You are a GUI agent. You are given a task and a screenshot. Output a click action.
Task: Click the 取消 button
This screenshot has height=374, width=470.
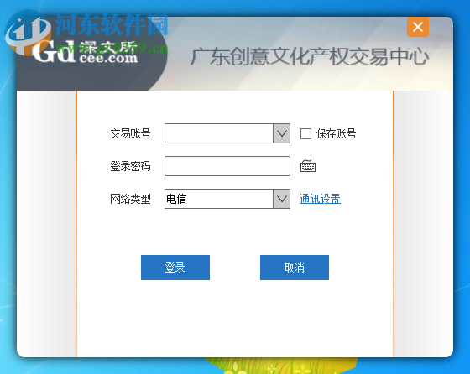point(295,268)
